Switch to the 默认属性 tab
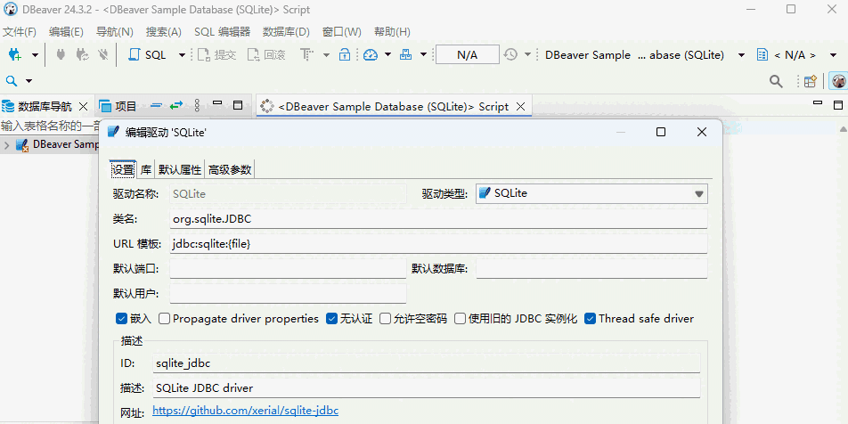The height and width of the screenshot is (424, 848). [x=180, y=170]
